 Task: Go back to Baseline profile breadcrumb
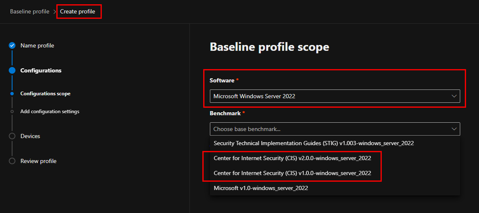point(30,11)
